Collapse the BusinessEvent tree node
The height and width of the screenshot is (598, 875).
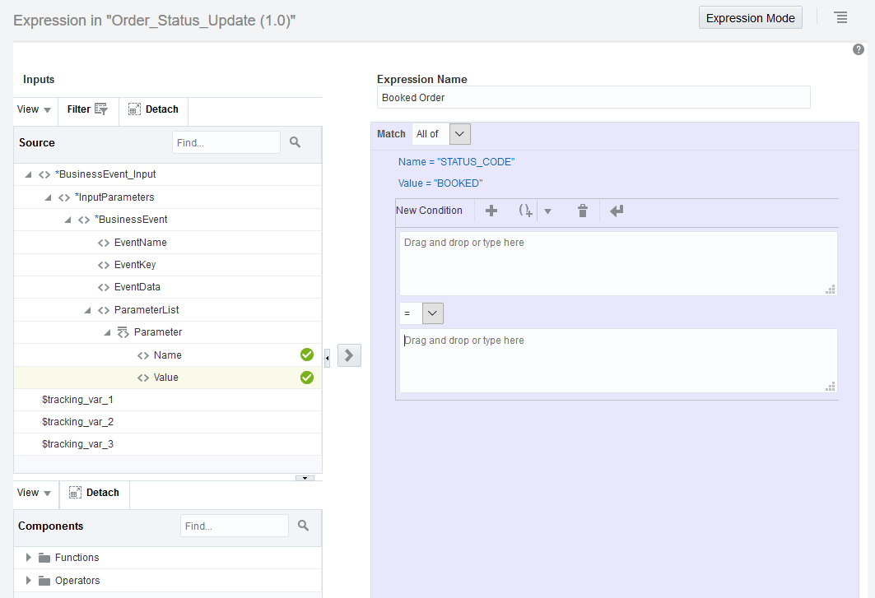pyautogui.click(x=67, y=219)
